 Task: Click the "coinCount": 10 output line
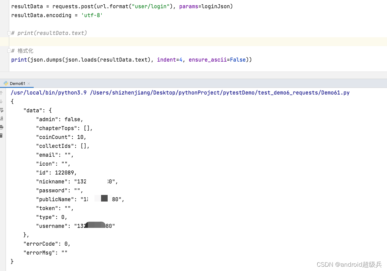click(x=61, y=137)
